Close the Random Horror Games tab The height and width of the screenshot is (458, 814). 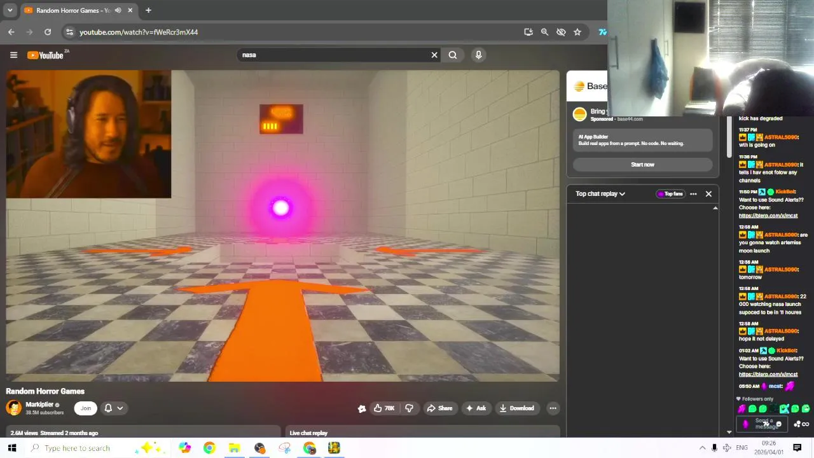tap(130, 10)
